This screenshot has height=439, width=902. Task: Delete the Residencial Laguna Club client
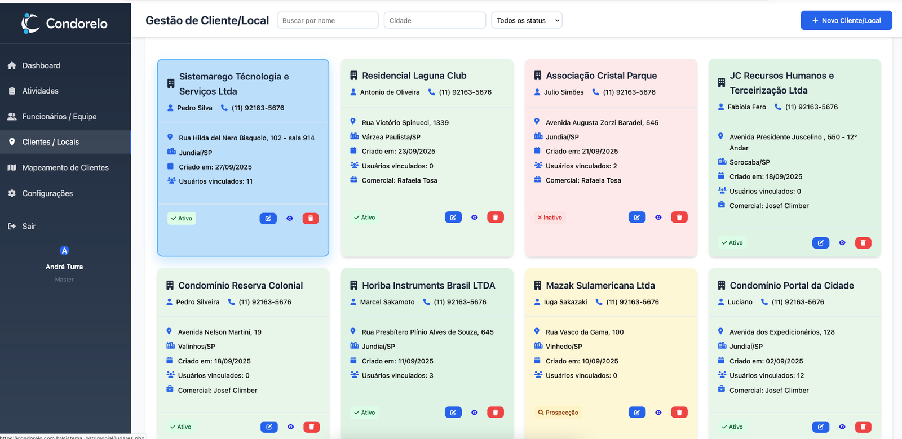(495, 218)
